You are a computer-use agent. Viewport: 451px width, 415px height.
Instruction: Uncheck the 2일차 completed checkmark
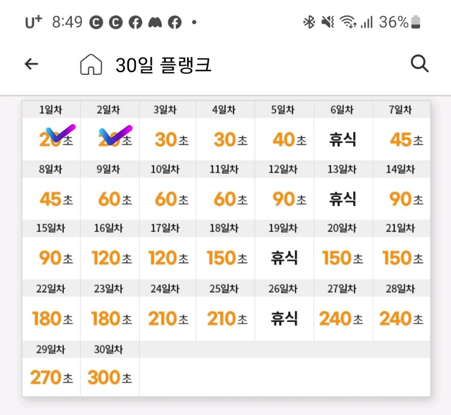(x=116, y=135)
